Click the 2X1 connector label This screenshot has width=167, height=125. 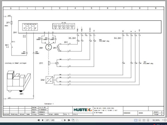(66, 42)
